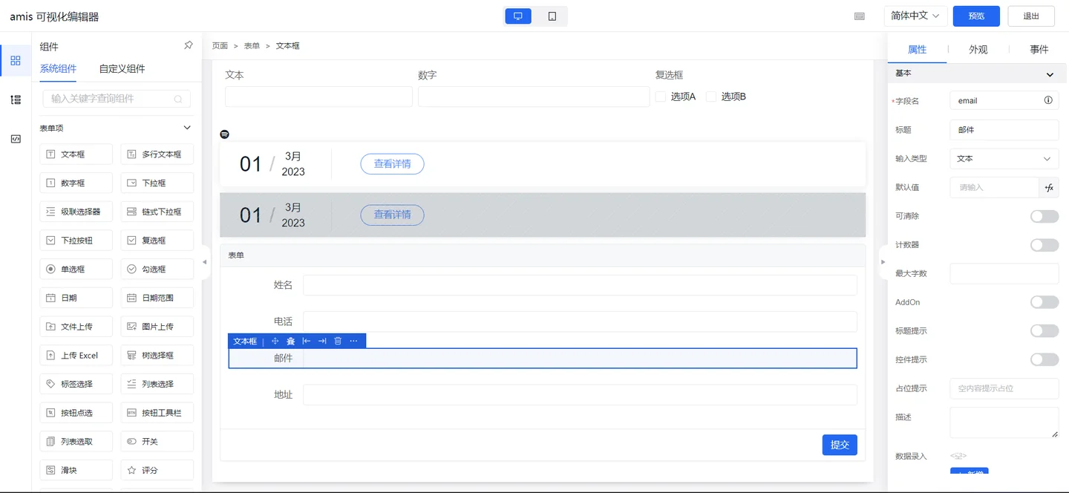Viewport: 1069px width, 493px height.
Task: Enable the AddOn switch
Action: [x=1045, y=302]
